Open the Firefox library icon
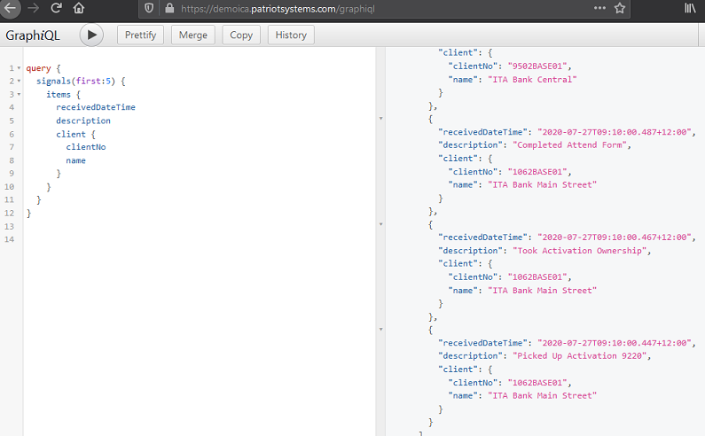Screen dimensions: 705x436 [x=690, y=8]
